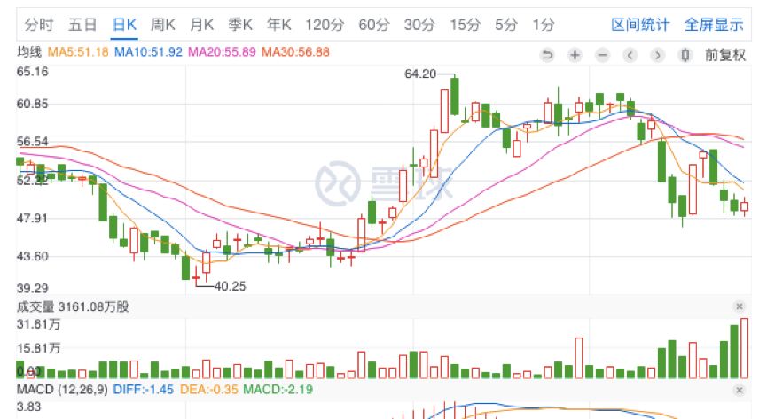Click the candlestick at the 64.20 high
This screenshot has width=767, height=419.
(454, 96)
